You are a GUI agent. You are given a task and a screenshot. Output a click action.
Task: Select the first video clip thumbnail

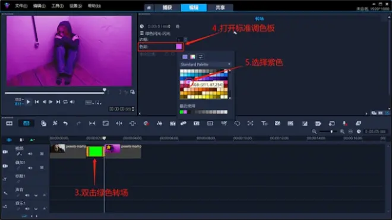pyautogui.click(x=58, y=148)
